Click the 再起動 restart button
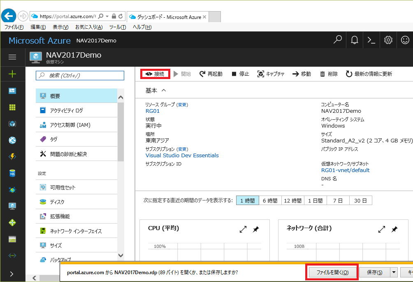This screenshot has height=282, width=413. click(x=211, y=74)
